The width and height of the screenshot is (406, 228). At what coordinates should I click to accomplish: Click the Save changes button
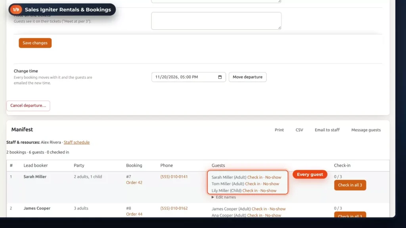point(35,43)
